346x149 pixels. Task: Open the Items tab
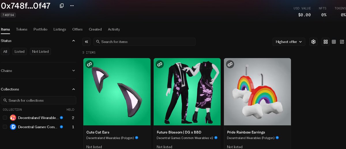[5, 29]
